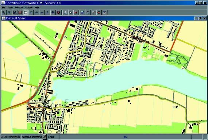Open the File menu
The height and width of the screenshot is (140, 208).
tap(4, 8)
